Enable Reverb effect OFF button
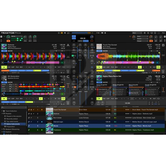This screenshot has width=166, height=166. [x=156, y=41]
